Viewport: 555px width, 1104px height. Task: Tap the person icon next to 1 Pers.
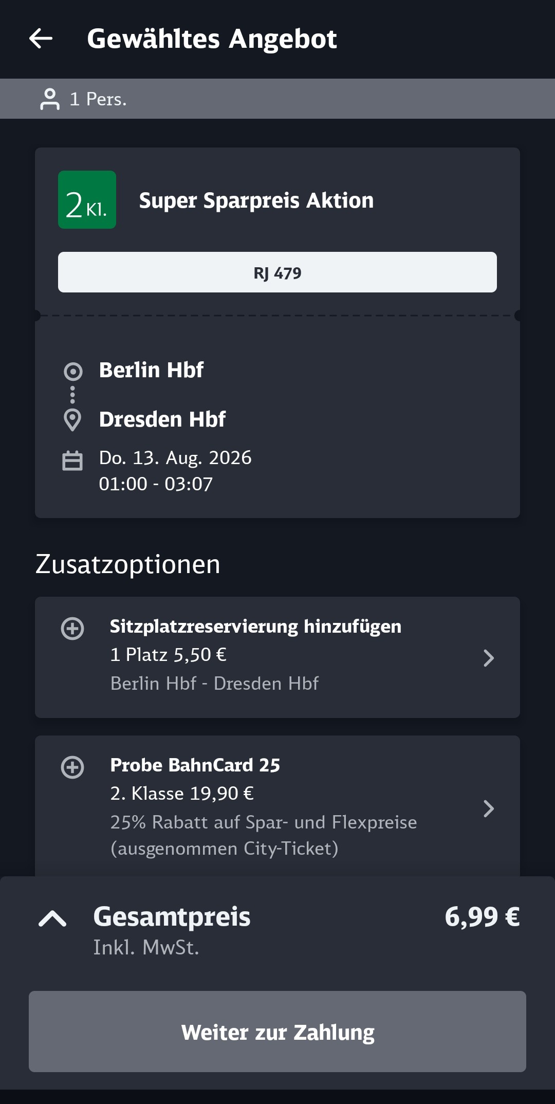coord(50,99)
